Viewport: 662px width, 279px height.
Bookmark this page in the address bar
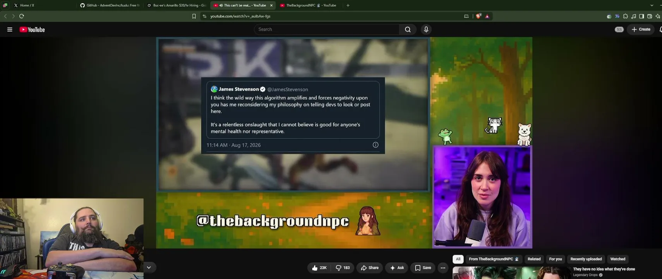click(x=194, y=16)
